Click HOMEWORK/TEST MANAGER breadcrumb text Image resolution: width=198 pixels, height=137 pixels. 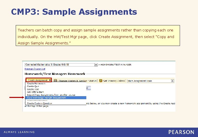coord(116,65)
